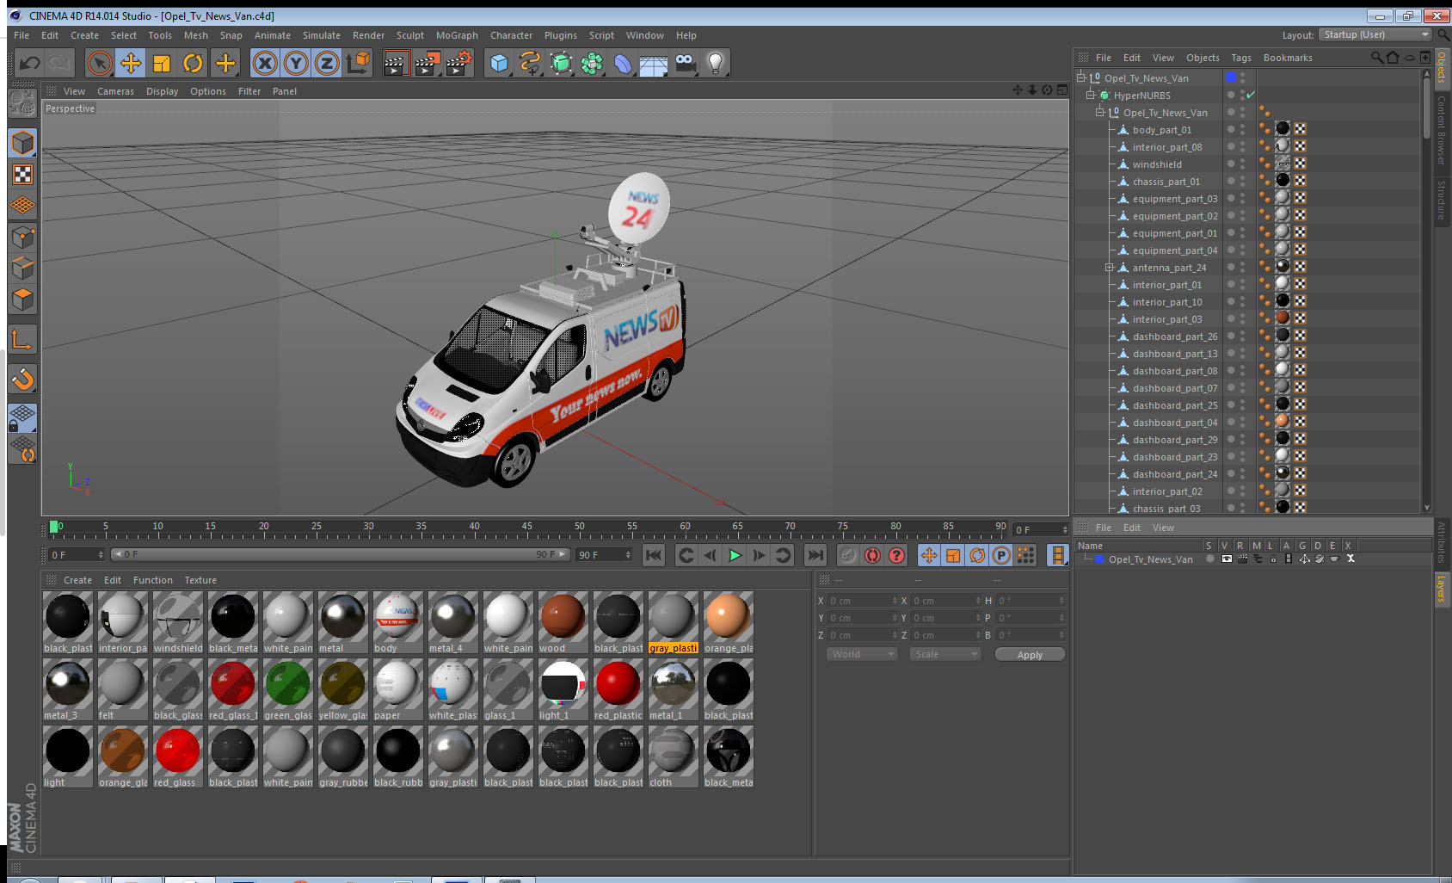The image size is (1452, 883).
Task: Collapse nested Opel_Tv_News_Van group
Action: pyautogui.click(x=1099, y=112)
